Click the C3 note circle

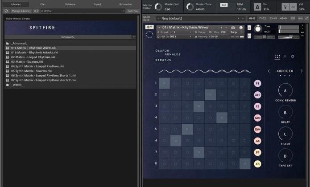coord(257,164)
